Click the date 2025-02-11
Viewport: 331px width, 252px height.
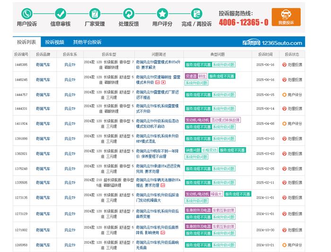(265, 182)
